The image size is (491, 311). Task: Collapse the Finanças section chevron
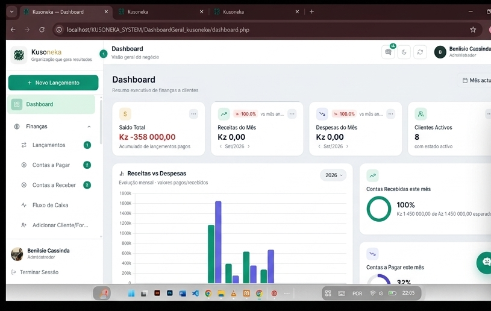tap(89, 127)
